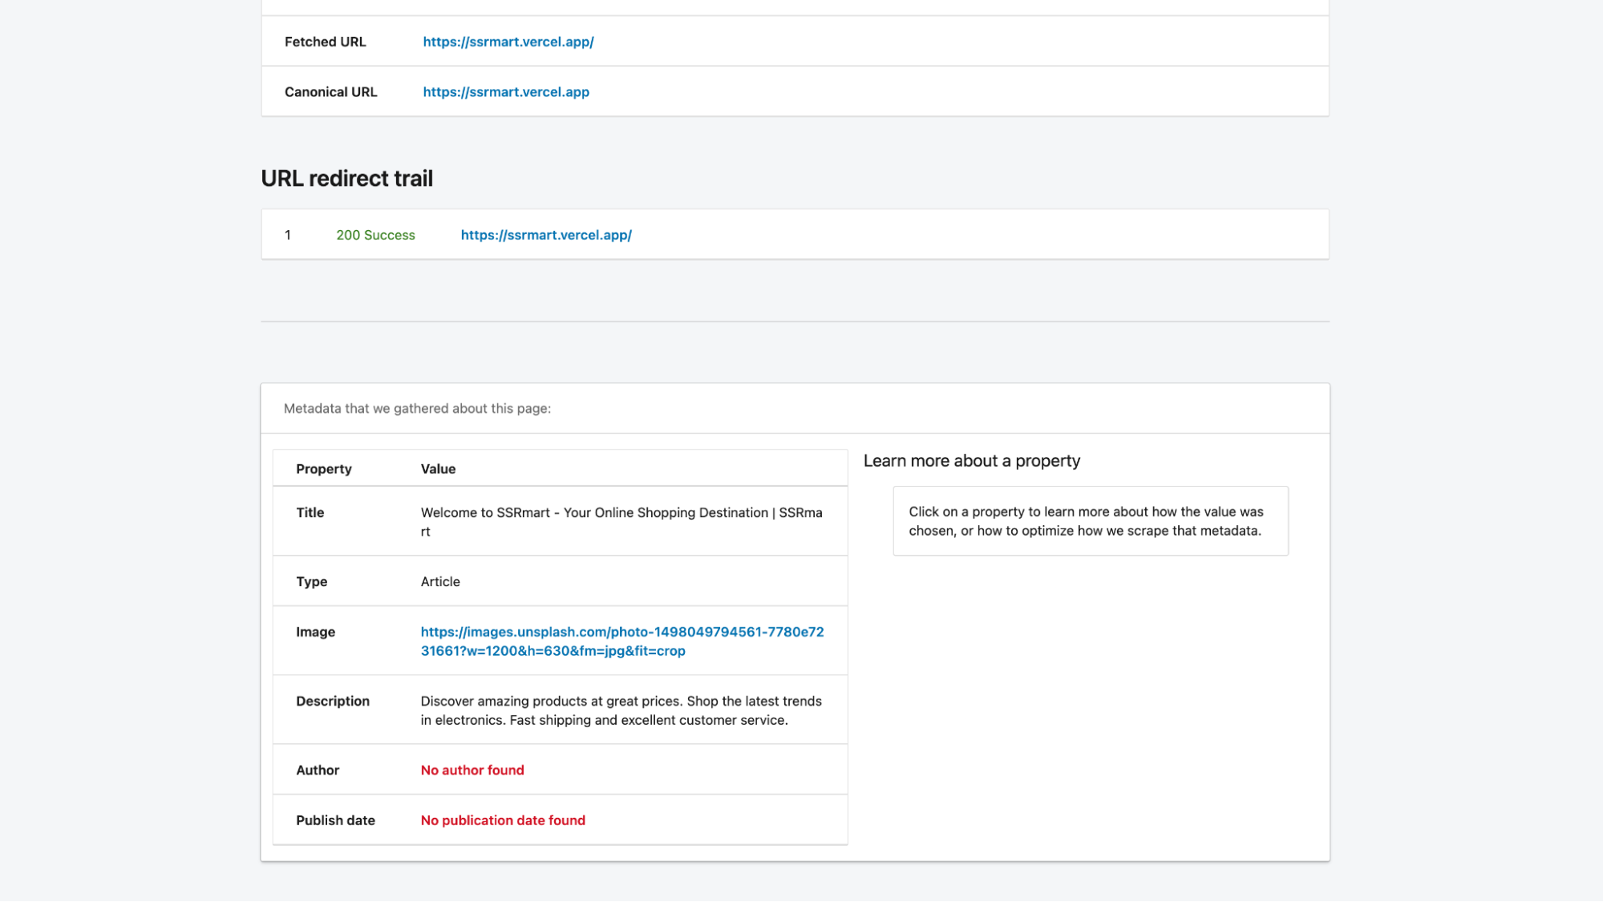Open the Canonical URL link
Viewport: 1603px width, 902px height.
point(505,92)
